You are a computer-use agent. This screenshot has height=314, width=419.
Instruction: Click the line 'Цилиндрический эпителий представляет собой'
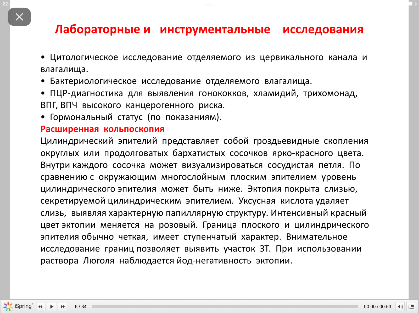click(204, 141)
